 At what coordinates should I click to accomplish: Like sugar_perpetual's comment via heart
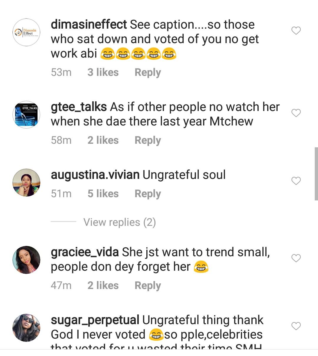[296, 326]
